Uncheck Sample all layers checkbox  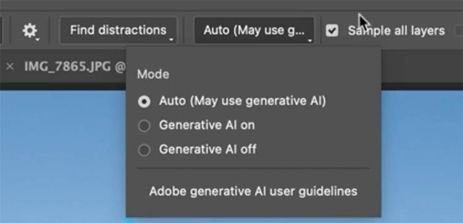[332, 31]
